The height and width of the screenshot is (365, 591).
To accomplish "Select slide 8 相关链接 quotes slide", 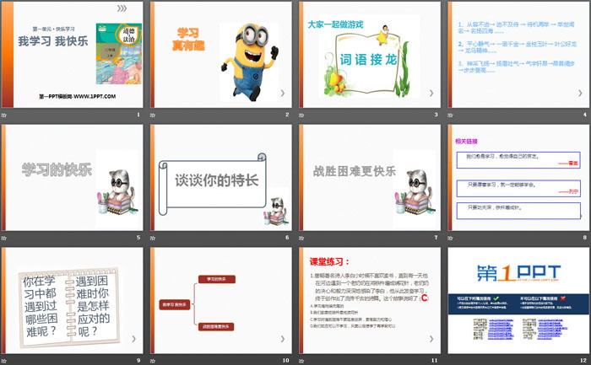I will tap(518, 178).
